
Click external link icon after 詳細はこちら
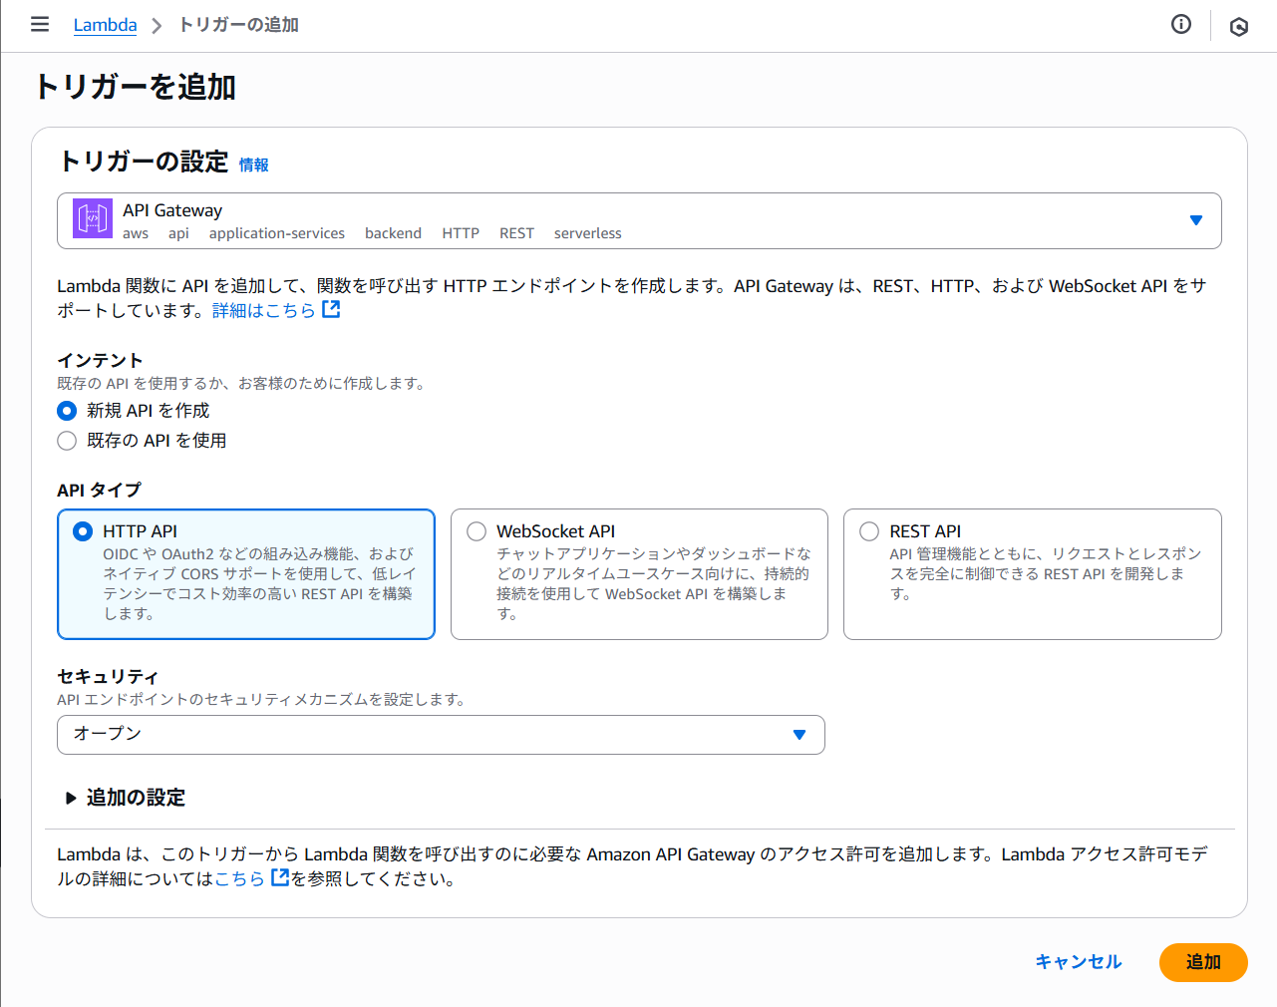coord(331,310)
